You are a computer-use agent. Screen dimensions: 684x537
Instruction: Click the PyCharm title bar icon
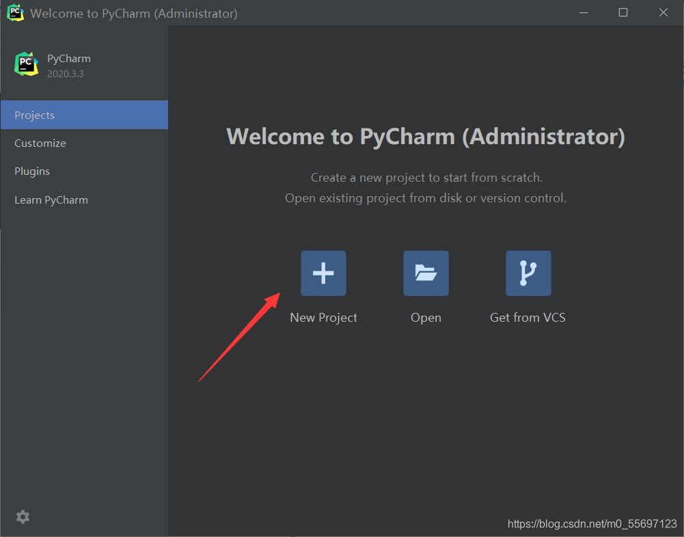(x=15, y=13)
